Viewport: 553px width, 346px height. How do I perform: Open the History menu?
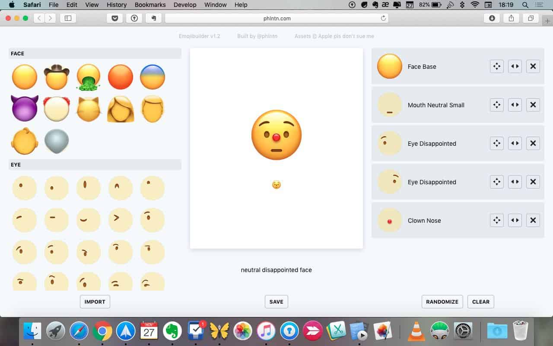(117, 5)
